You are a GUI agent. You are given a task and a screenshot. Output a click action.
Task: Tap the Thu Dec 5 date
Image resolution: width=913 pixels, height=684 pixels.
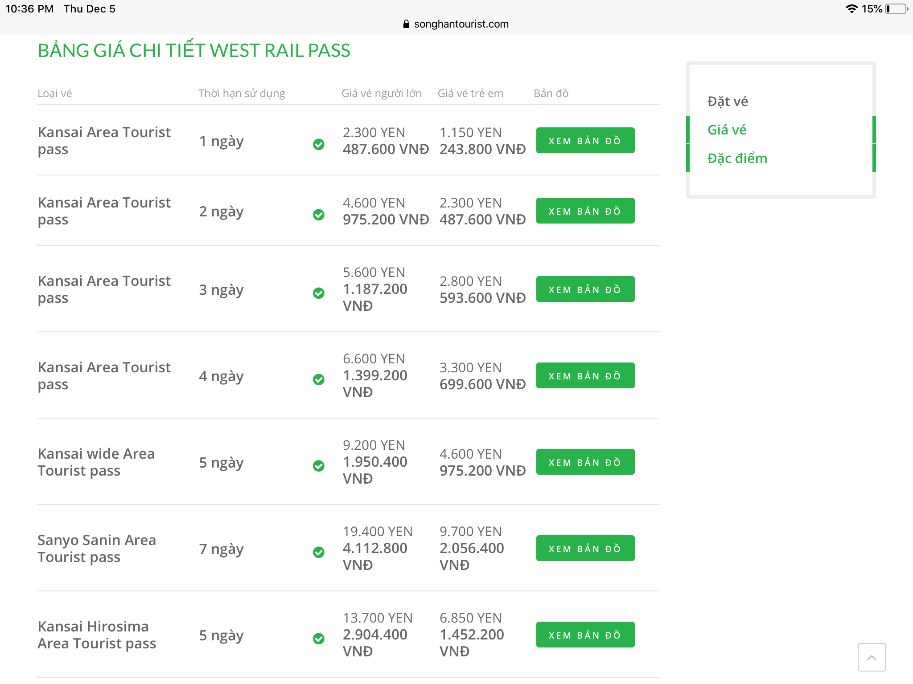(90, 9)
